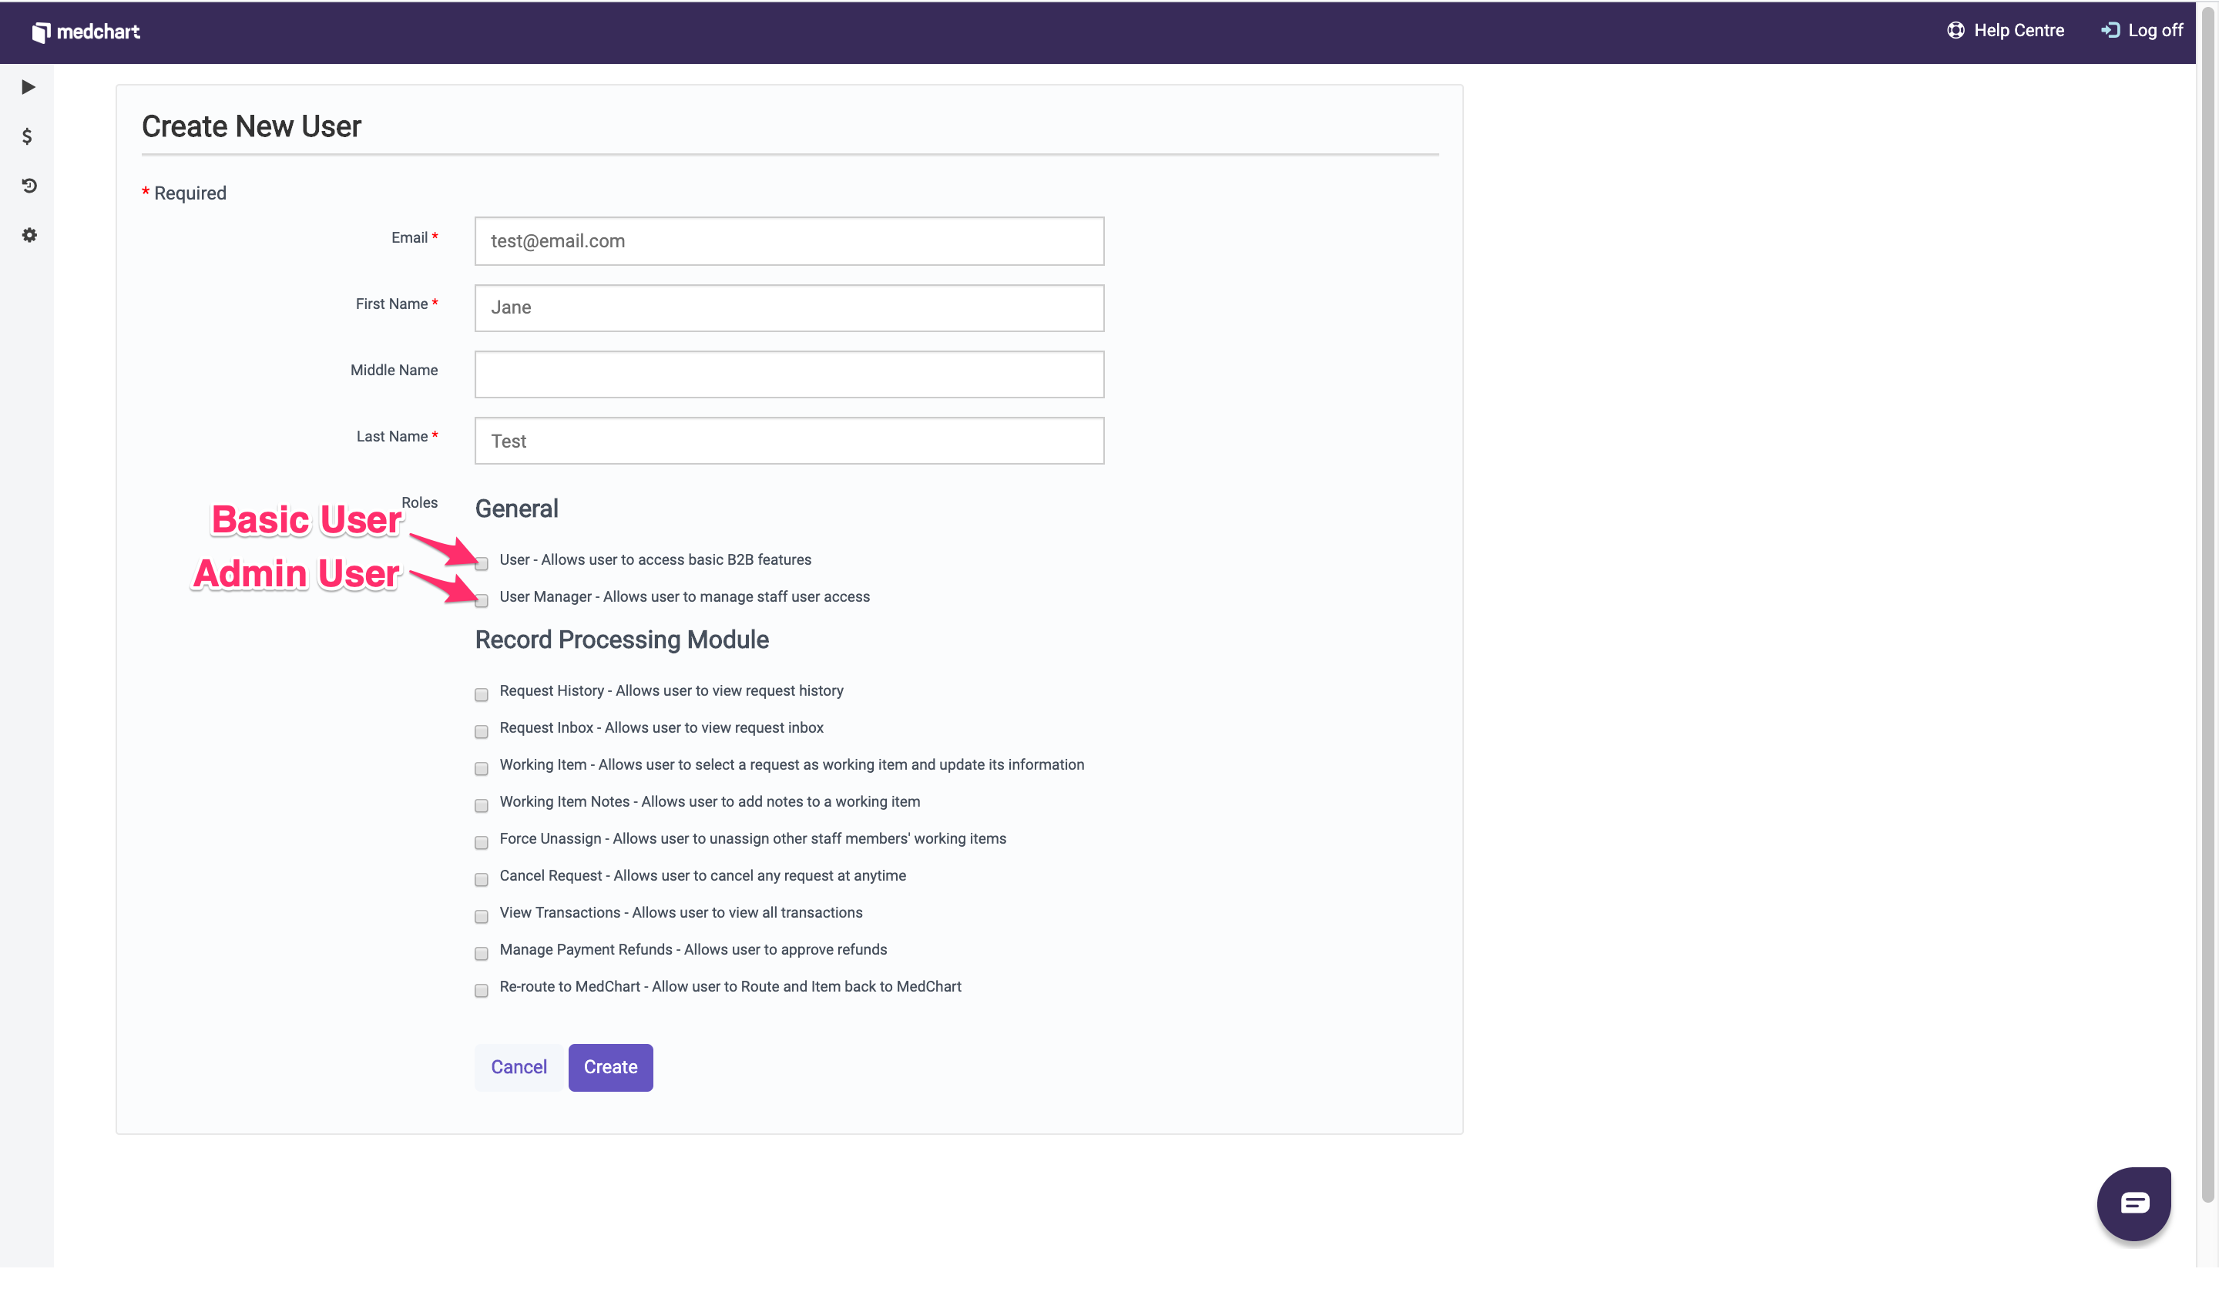Check the User Manager role checkbox

[482, 601]
